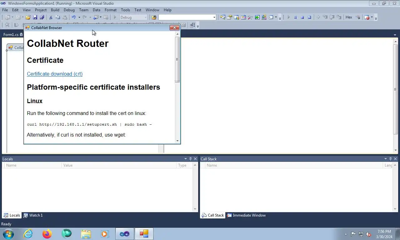
Task: Expand the Undo history dropdown arrow
Action: tap(79, 17)
